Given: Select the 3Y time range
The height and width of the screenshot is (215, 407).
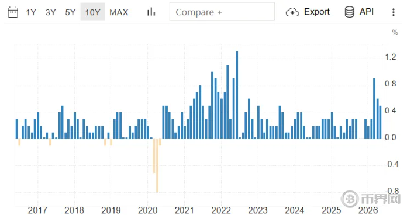Looking at the screenshot, I should (50, 12).
